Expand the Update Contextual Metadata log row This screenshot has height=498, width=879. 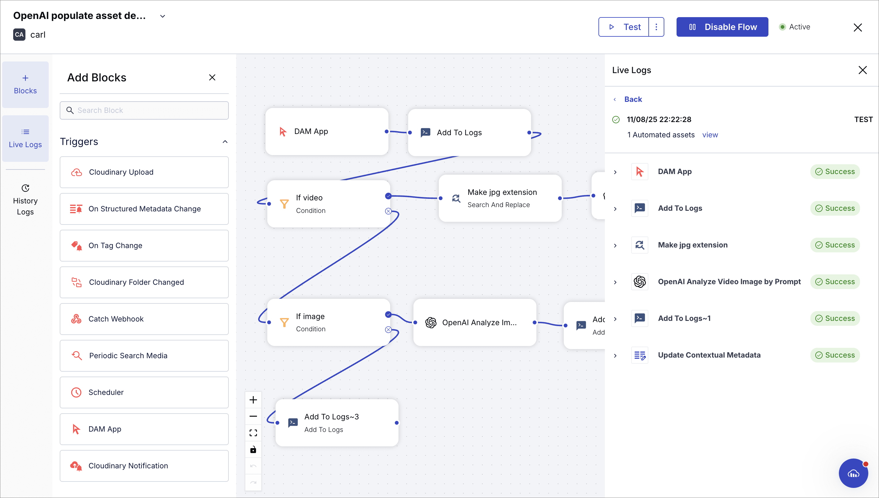coord(615,356)
